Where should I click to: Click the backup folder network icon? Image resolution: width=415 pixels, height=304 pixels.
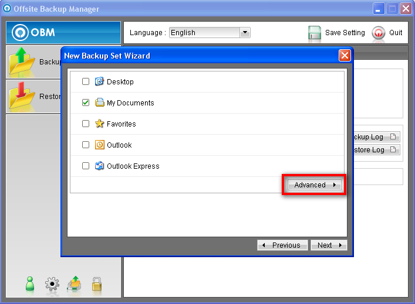tap(75, 284)
